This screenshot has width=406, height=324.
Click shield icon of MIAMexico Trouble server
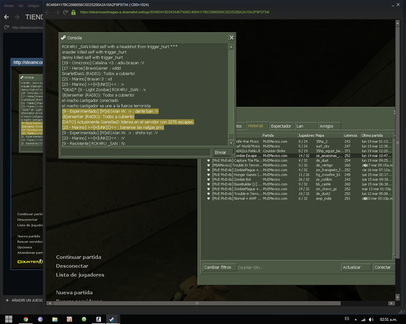click(208, 165)
